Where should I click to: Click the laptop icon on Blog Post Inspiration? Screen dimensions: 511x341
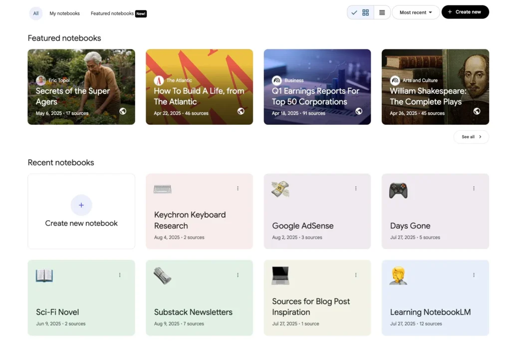[280, 276]
